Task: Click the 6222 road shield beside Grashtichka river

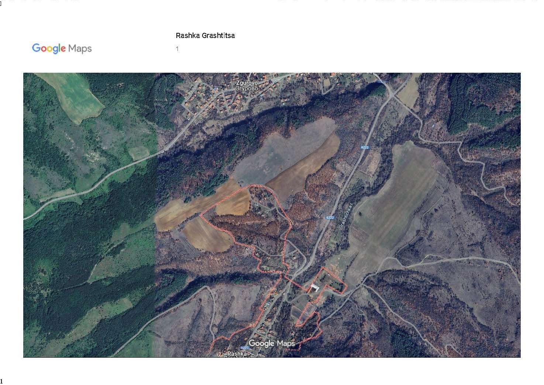Action: coord(330,217)
